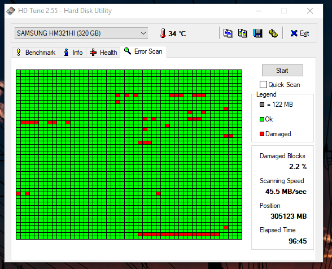The height and width of the screenshot is (269, 332).
Task: Open options via the yellow tools icon
Action: [273, 33]
